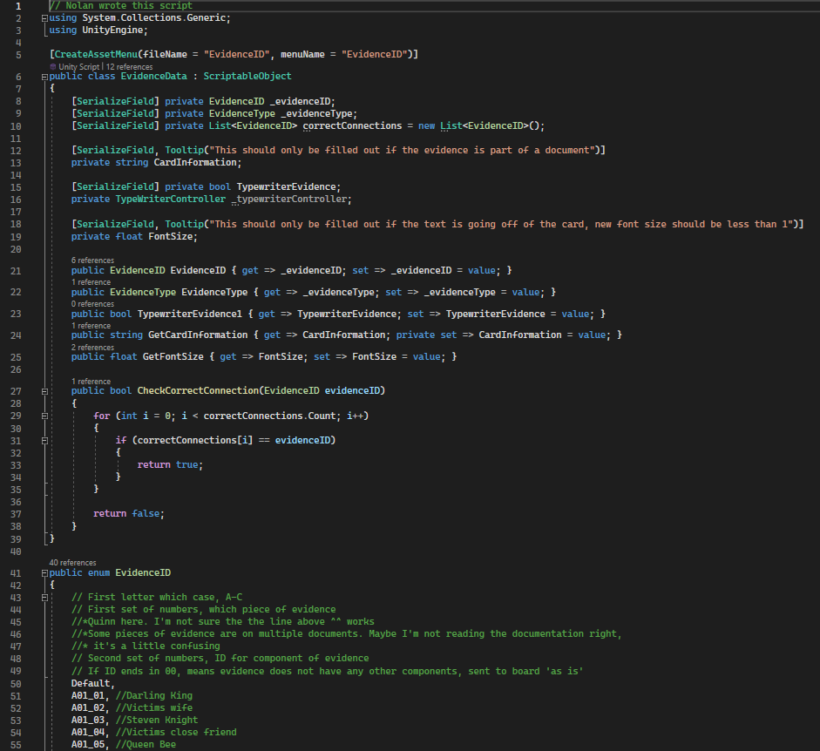Show the 6 references for EvidenceID property
Viewport: 820px width, 751px height.
pos(92,260)
